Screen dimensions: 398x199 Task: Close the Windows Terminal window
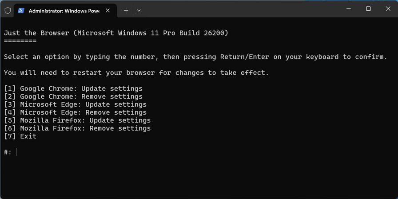point(388,9)
